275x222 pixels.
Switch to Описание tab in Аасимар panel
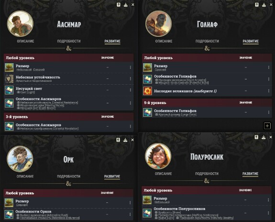(x=25, y=41)
